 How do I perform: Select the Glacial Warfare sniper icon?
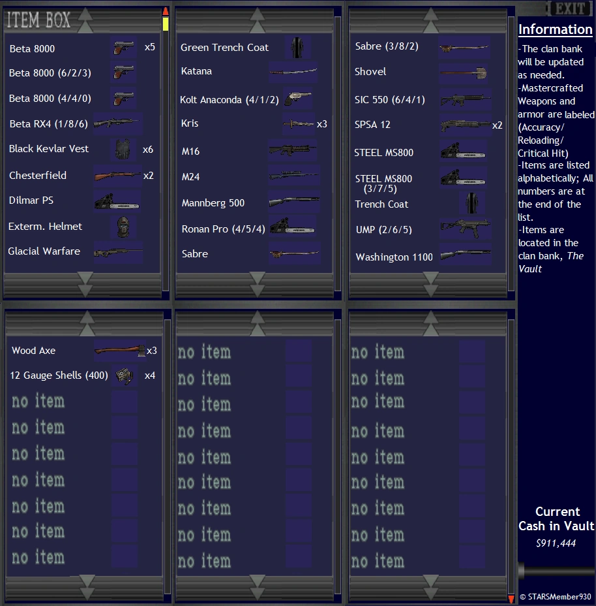(x=118, y=252)
